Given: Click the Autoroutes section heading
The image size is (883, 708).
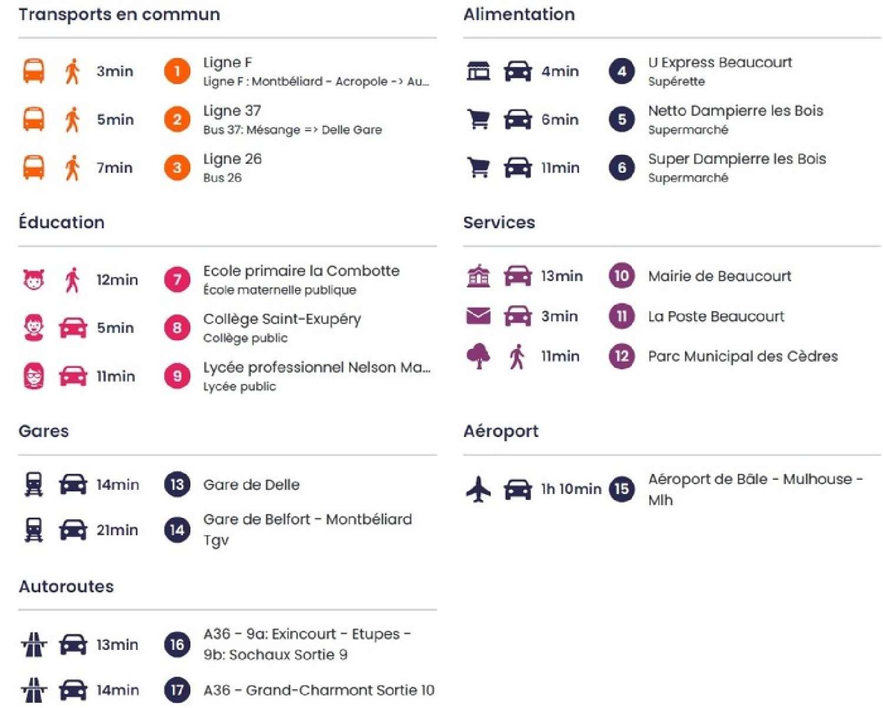Looking at the screenshot, I should tap(67, 586).
